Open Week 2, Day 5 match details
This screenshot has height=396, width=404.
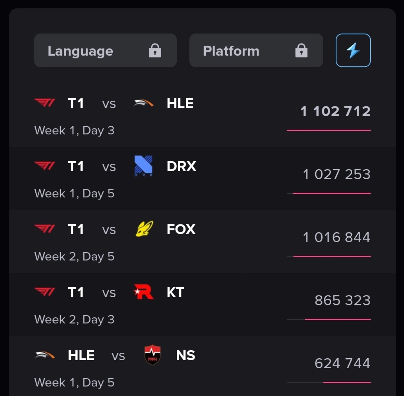74,256
